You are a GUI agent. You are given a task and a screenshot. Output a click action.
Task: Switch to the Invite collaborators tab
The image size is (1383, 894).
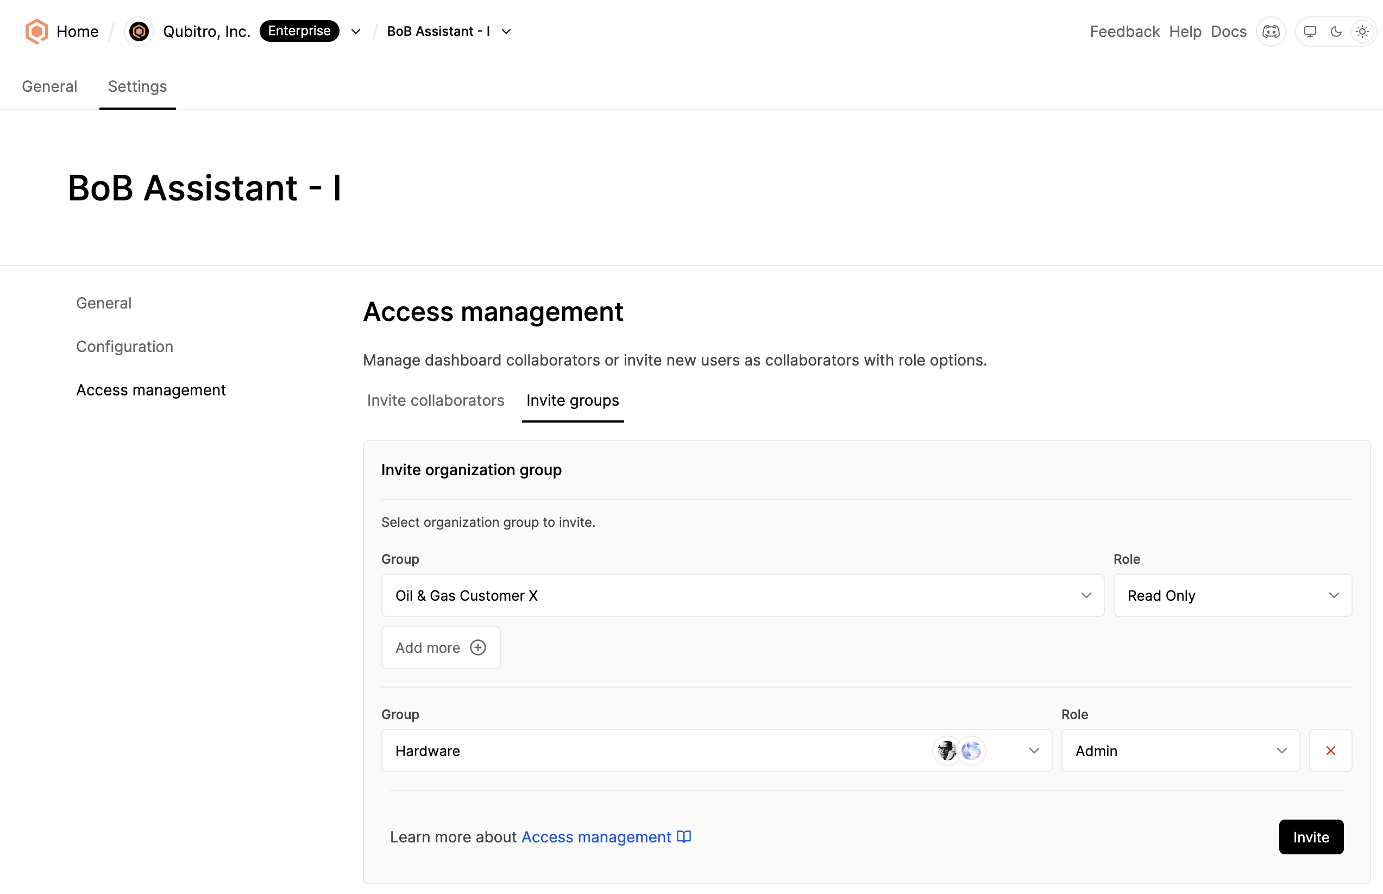(x=435, y=400)
